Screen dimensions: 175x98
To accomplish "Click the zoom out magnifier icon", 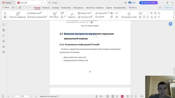I will pyautogui.click(x=151, y=13).
